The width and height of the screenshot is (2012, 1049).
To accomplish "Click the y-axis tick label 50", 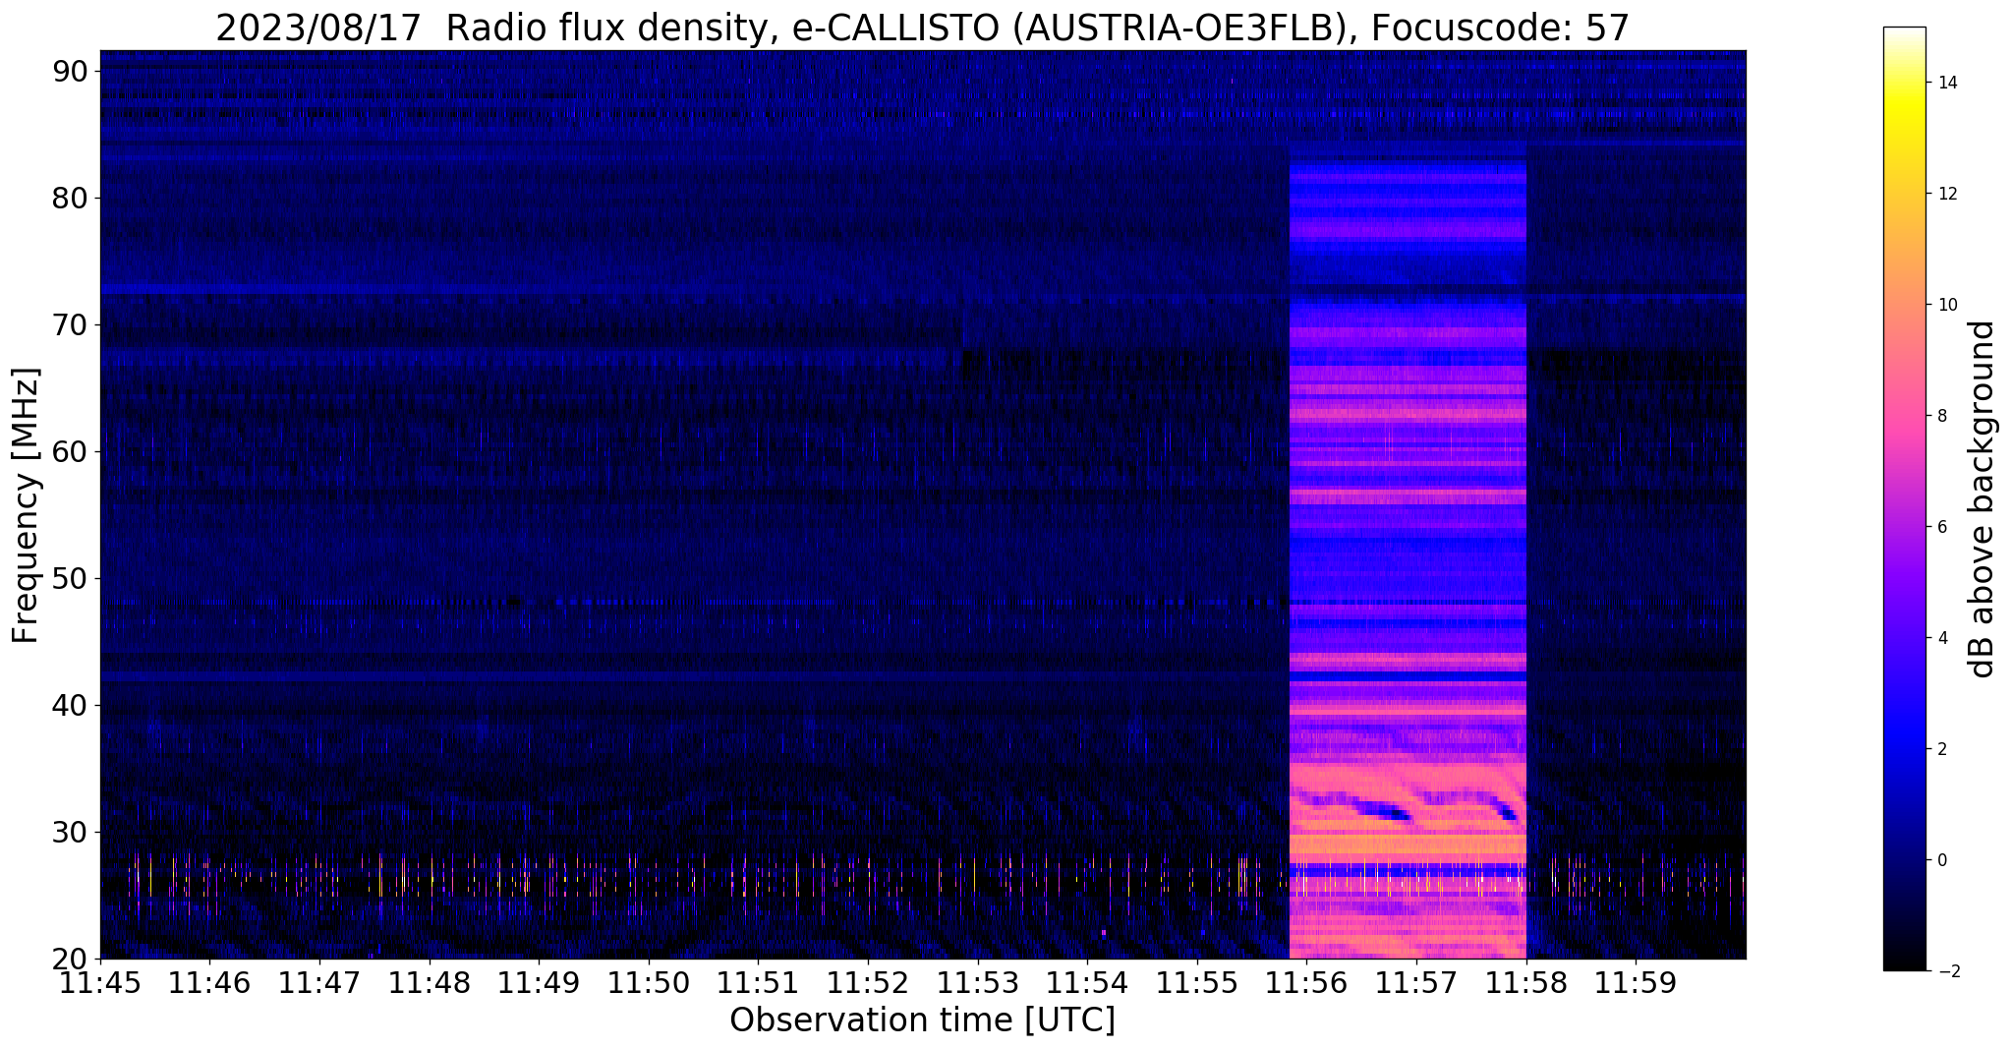I will pos(70,579).
